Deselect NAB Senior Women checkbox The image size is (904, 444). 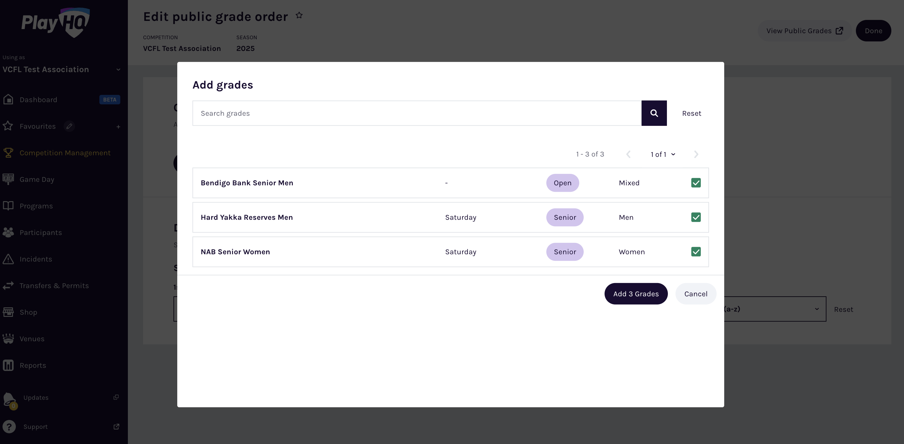point(695,252)
